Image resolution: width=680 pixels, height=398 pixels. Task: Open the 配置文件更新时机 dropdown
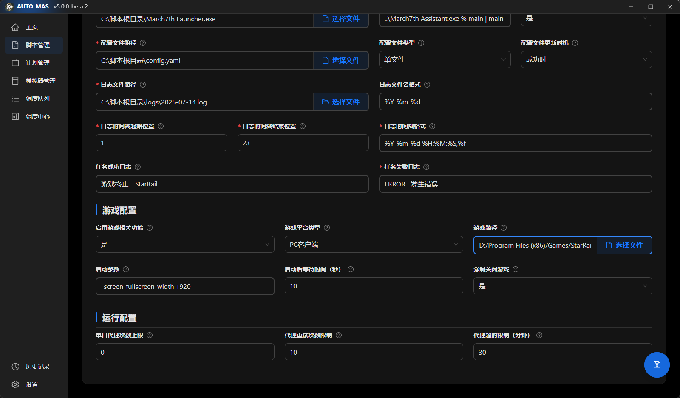coord(586,60)
